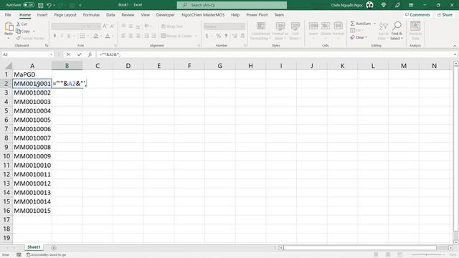Click the AutoSum sigma icon
This screenshot has height=258, width=459.
tap(352, 24)
